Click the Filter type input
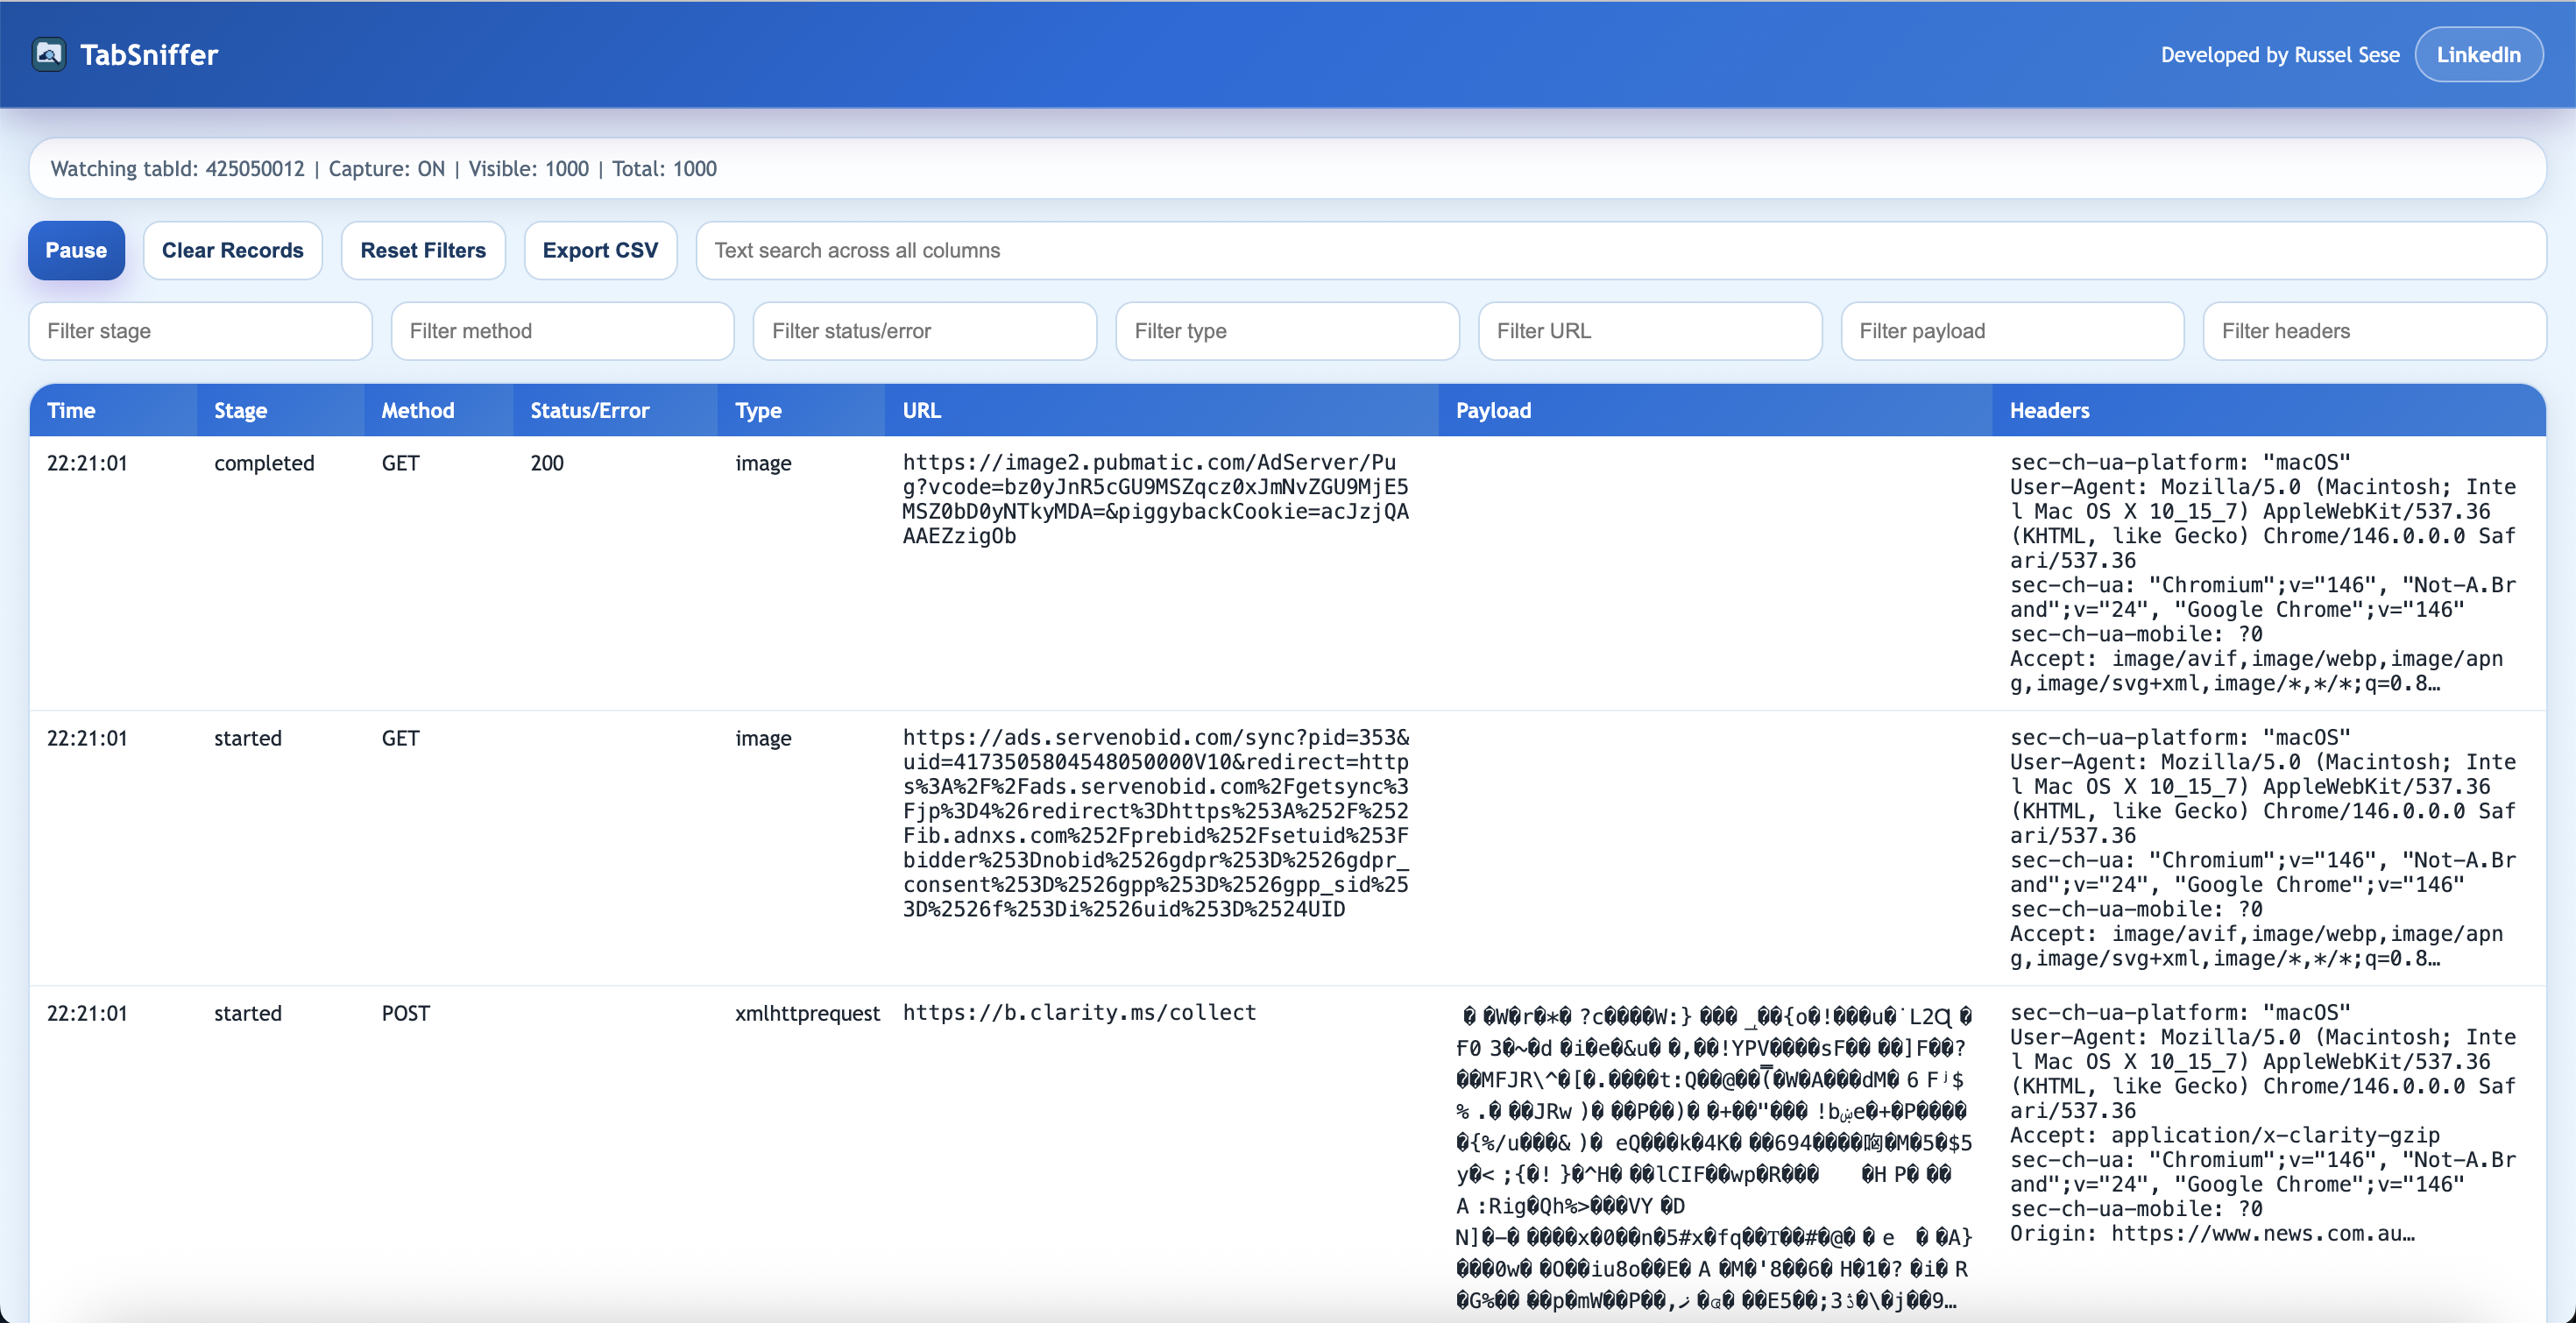Image resolution: width=2576 pixels, height=1323 pixels. [1287, 331]
